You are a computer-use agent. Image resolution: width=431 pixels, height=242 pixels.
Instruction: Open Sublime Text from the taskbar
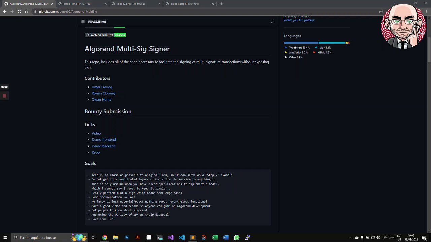point(193,238)
